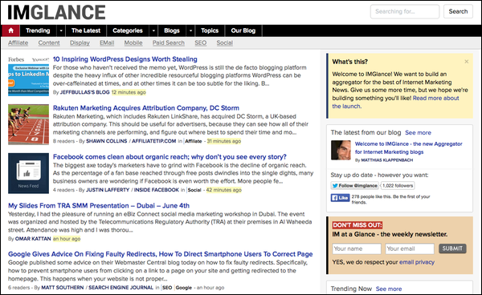
Task: Click the News Feed thumbnail icon
Action: pos(28,173)
